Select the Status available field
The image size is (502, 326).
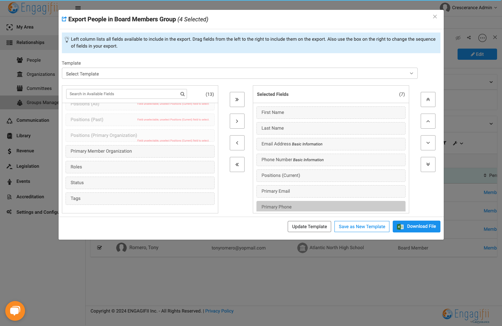140,183
